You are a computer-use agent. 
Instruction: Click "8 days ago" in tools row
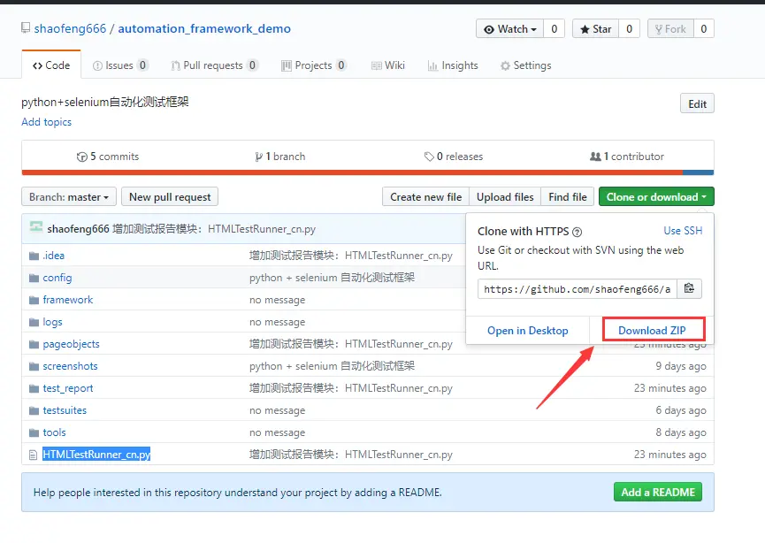tap(681, 432)
